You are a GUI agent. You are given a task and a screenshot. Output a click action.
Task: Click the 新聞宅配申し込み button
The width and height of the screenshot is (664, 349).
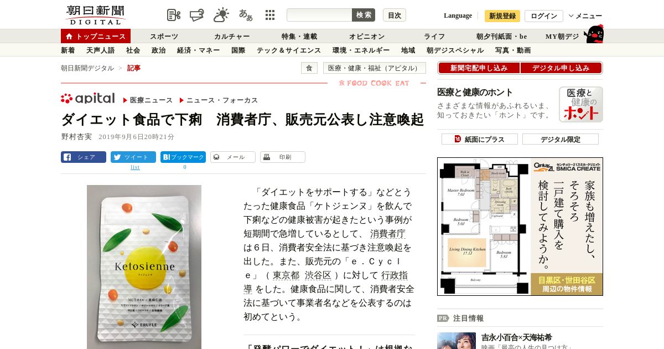click(x=479, y=68)
